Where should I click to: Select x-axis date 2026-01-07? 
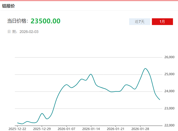(66, 129)
